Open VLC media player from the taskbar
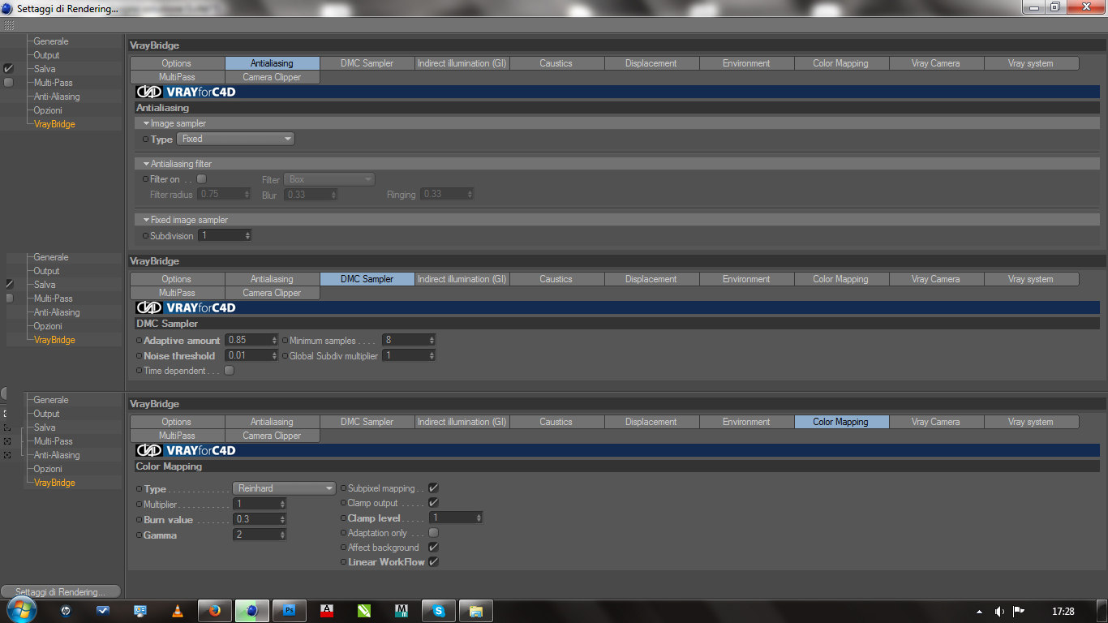 click(x=178, y=611)
